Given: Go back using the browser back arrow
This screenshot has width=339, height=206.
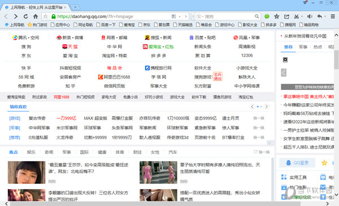Looking at the screenshot, I should pyautogui.click(x=6, y=16).
